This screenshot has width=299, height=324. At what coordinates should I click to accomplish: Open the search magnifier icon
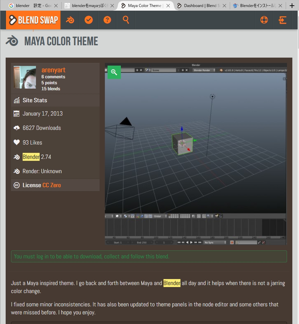click(x=126, y=20)
